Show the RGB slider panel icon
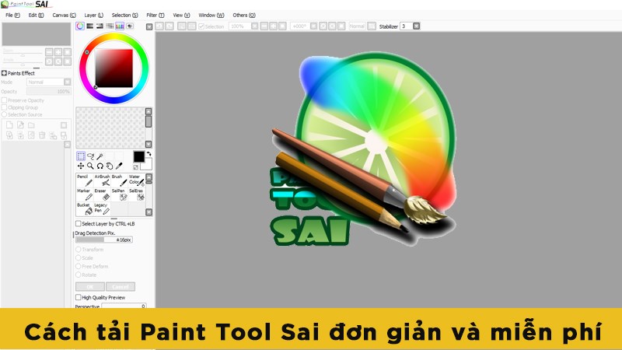This screenshot has height=350, width=622. tap(90, 26)
